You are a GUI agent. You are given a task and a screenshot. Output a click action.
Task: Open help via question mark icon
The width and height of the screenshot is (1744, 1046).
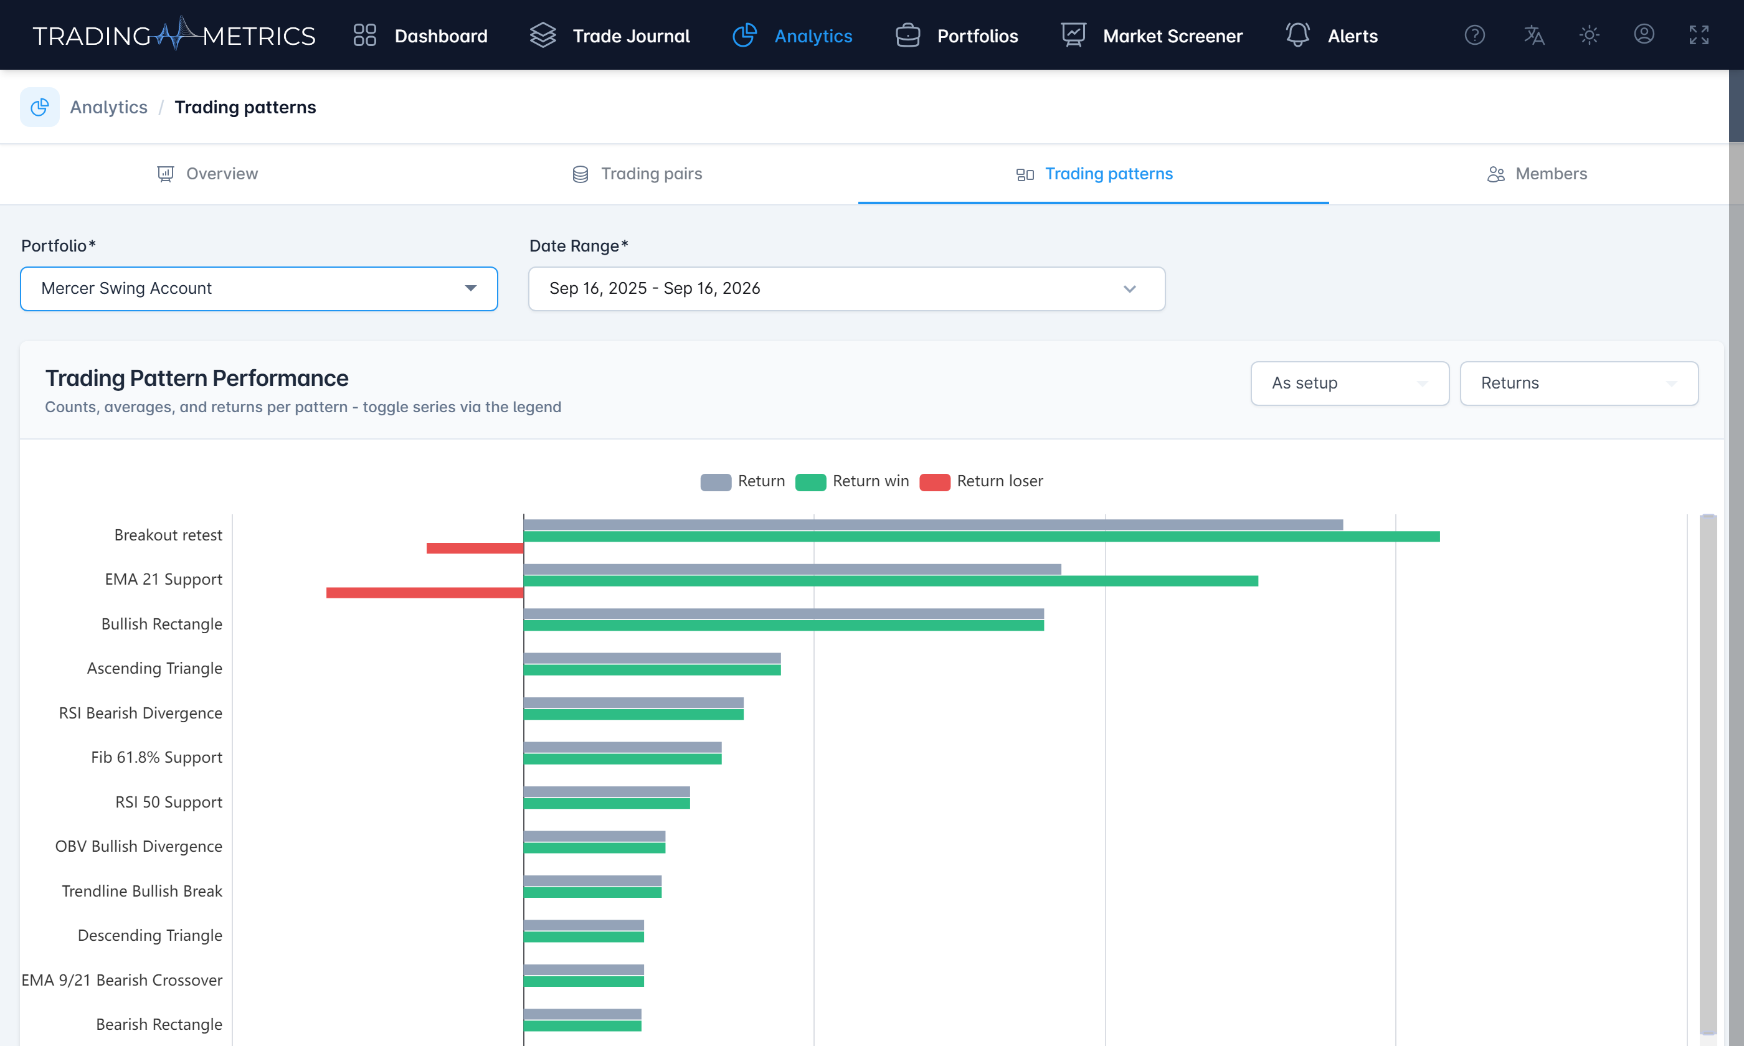point(1475,34)
